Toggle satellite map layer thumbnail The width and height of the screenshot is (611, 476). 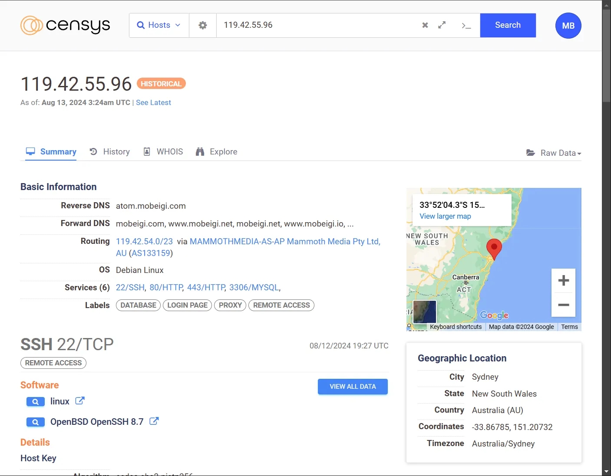tap(424, 312)
